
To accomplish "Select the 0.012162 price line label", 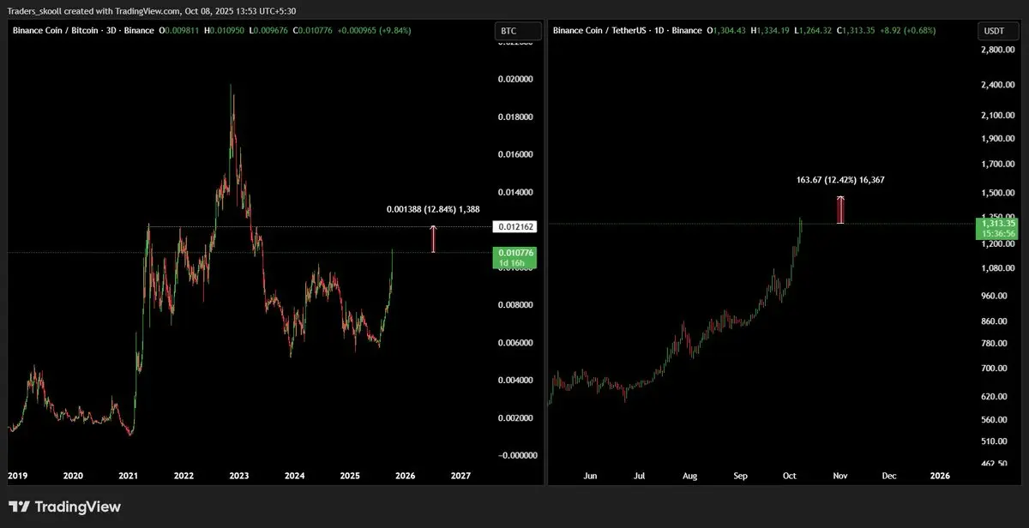I will click(516, 227).
